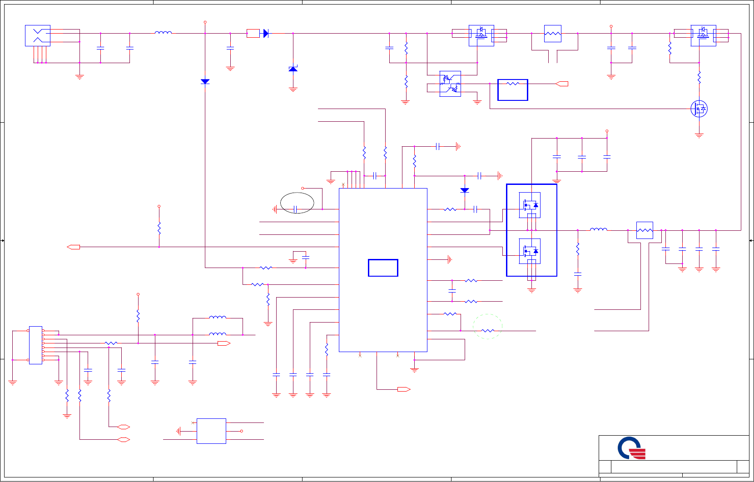The height and width of the screenshot is (482, 754).
Task: Select the top-center P-channel MOSFET switch
Action: tap(481, 35)
